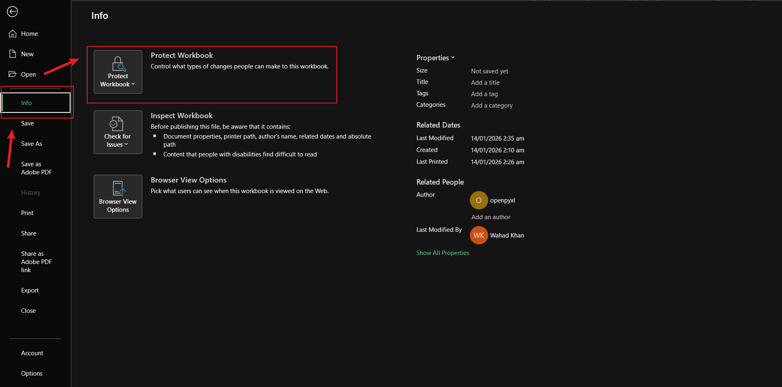Image resolution: width=782 pixels, height=387 pixels.
Task: Click the Protect Workbook lock icon
Action: pos(118,64)
